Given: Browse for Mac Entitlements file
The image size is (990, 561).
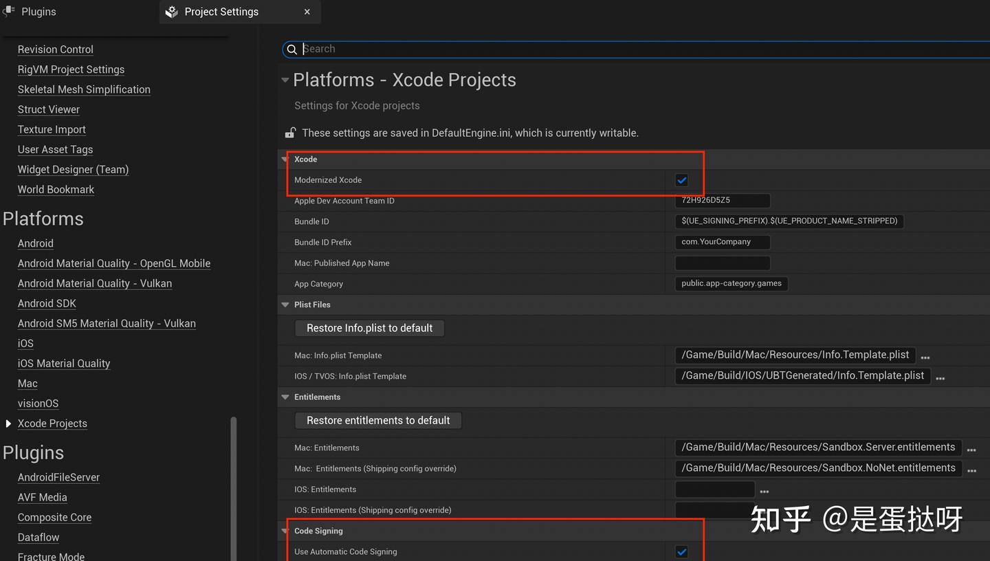Looking at the screenshot, I should [x=971, y=450].
